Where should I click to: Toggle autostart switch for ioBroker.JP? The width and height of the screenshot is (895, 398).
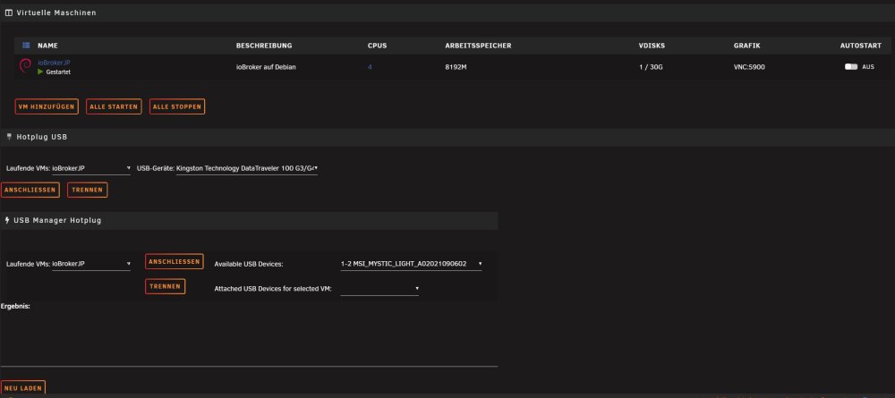851,67
